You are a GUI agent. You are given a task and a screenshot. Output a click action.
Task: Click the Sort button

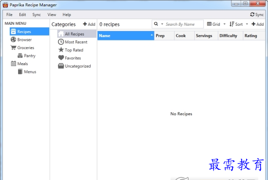(236, 24)
